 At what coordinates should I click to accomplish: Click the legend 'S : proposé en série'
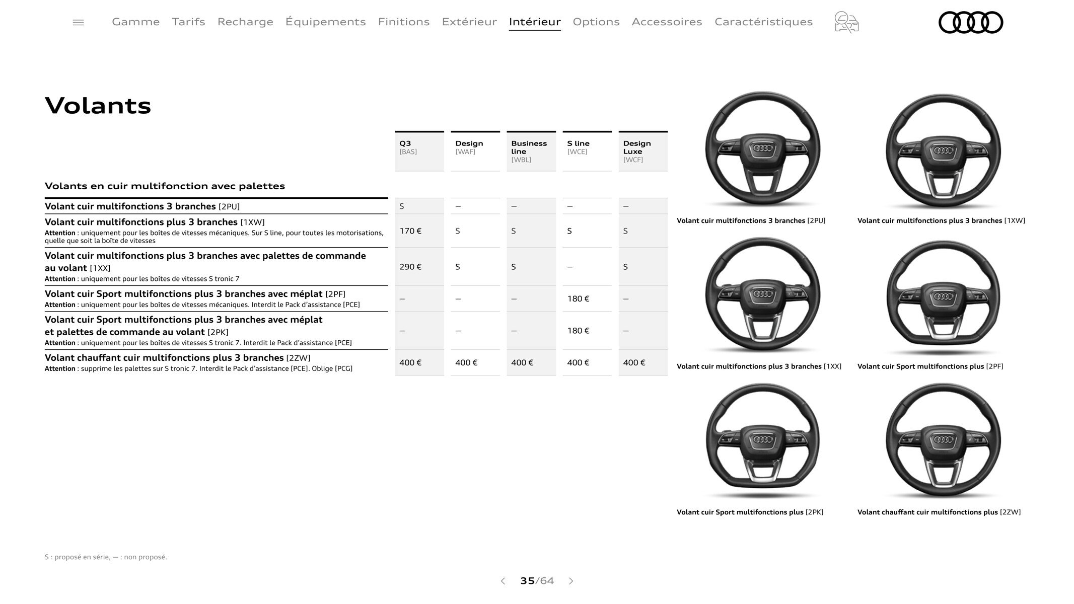click(77, 557)
